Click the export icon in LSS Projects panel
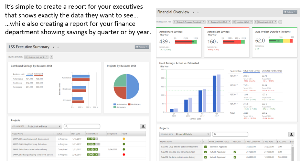300x161 pixels. (143, 126)
